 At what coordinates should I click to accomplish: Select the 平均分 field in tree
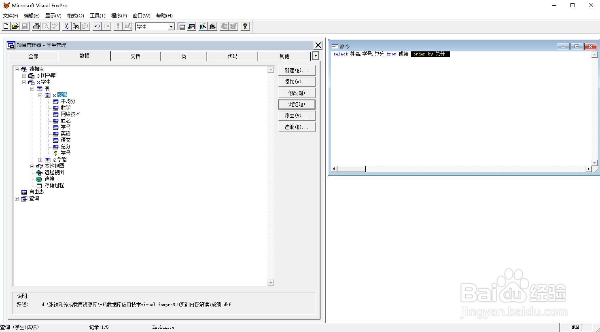pos(68,102)
